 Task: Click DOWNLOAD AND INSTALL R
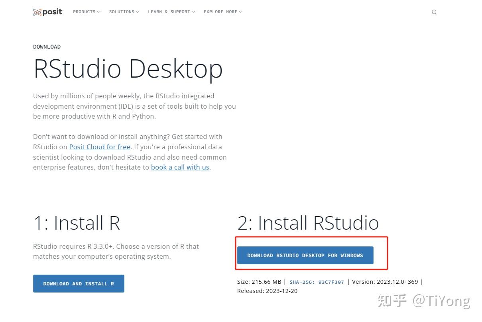pyautogui.click(x=79, y=283)
